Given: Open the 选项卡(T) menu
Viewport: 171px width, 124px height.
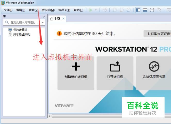Looking at the screenshot, I should coord(64,10).
